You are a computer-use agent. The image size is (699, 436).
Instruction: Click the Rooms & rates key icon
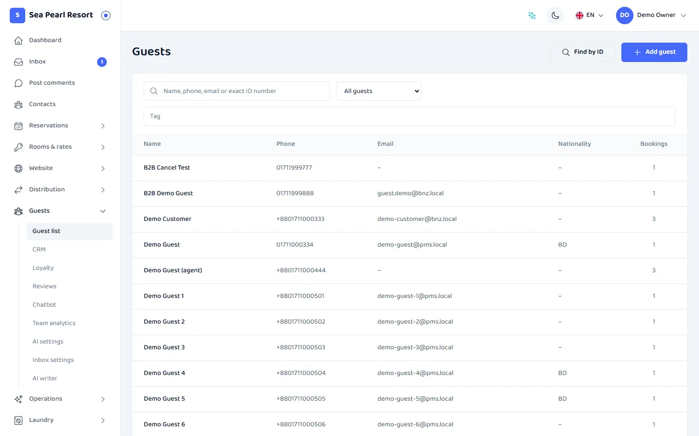18,147
